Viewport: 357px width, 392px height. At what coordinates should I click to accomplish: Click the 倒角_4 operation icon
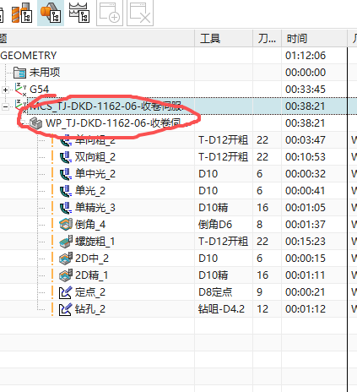tap(66, 225)
